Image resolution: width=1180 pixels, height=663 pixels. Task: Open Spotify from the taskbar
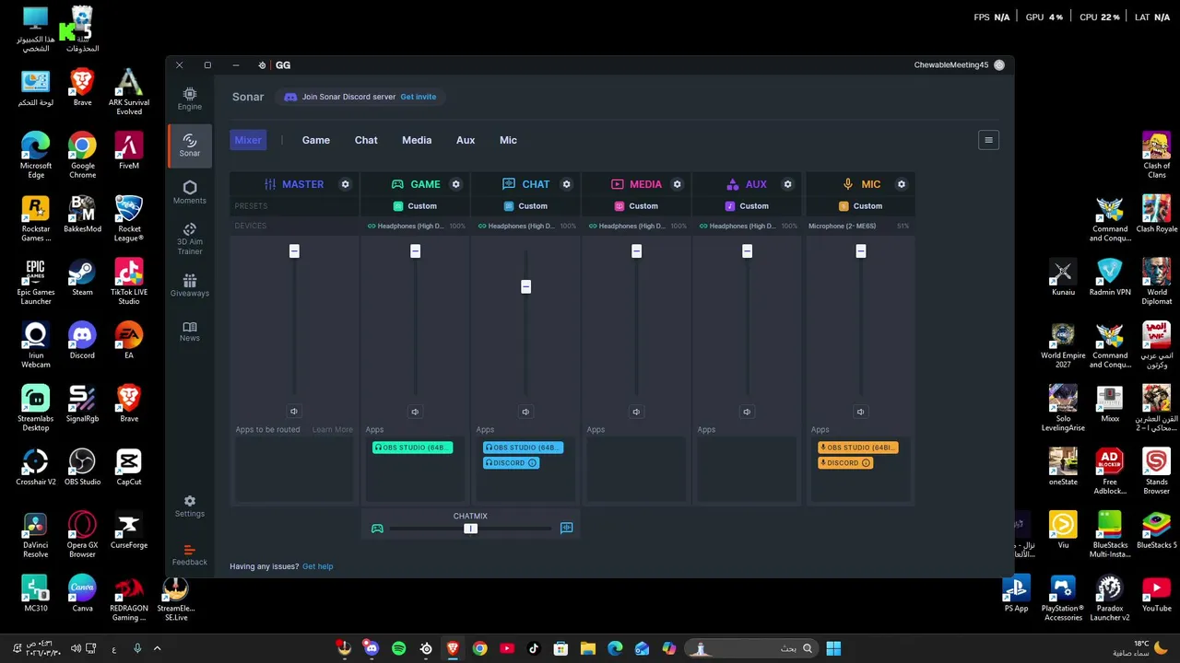(398, 648)
